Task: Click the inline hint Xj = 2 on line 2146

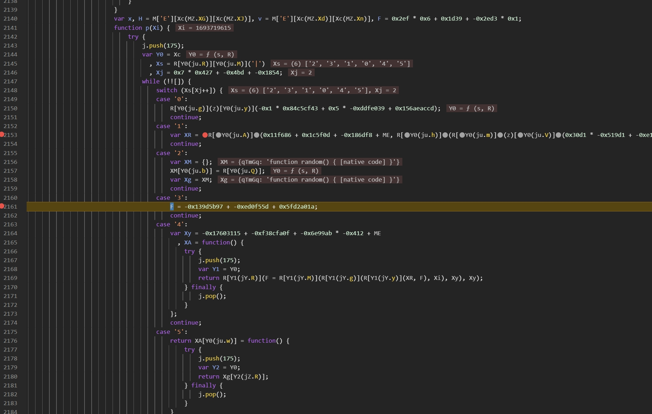Action: pos(301,72)
